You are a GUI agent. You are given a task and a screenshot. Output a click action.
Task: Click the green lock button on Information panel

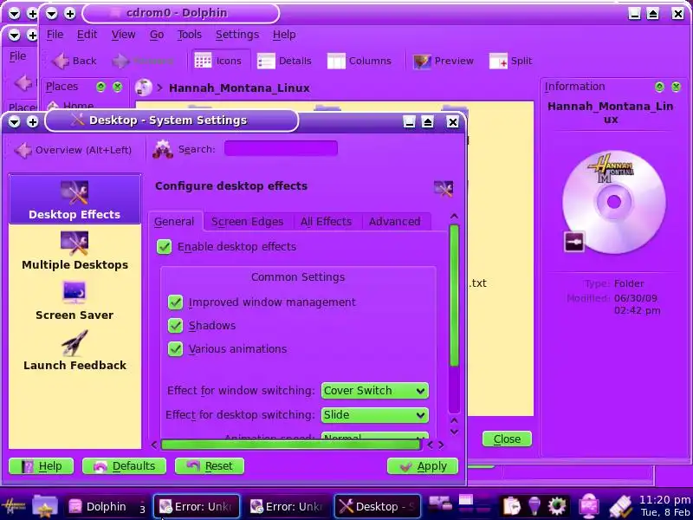coord(659,87)
